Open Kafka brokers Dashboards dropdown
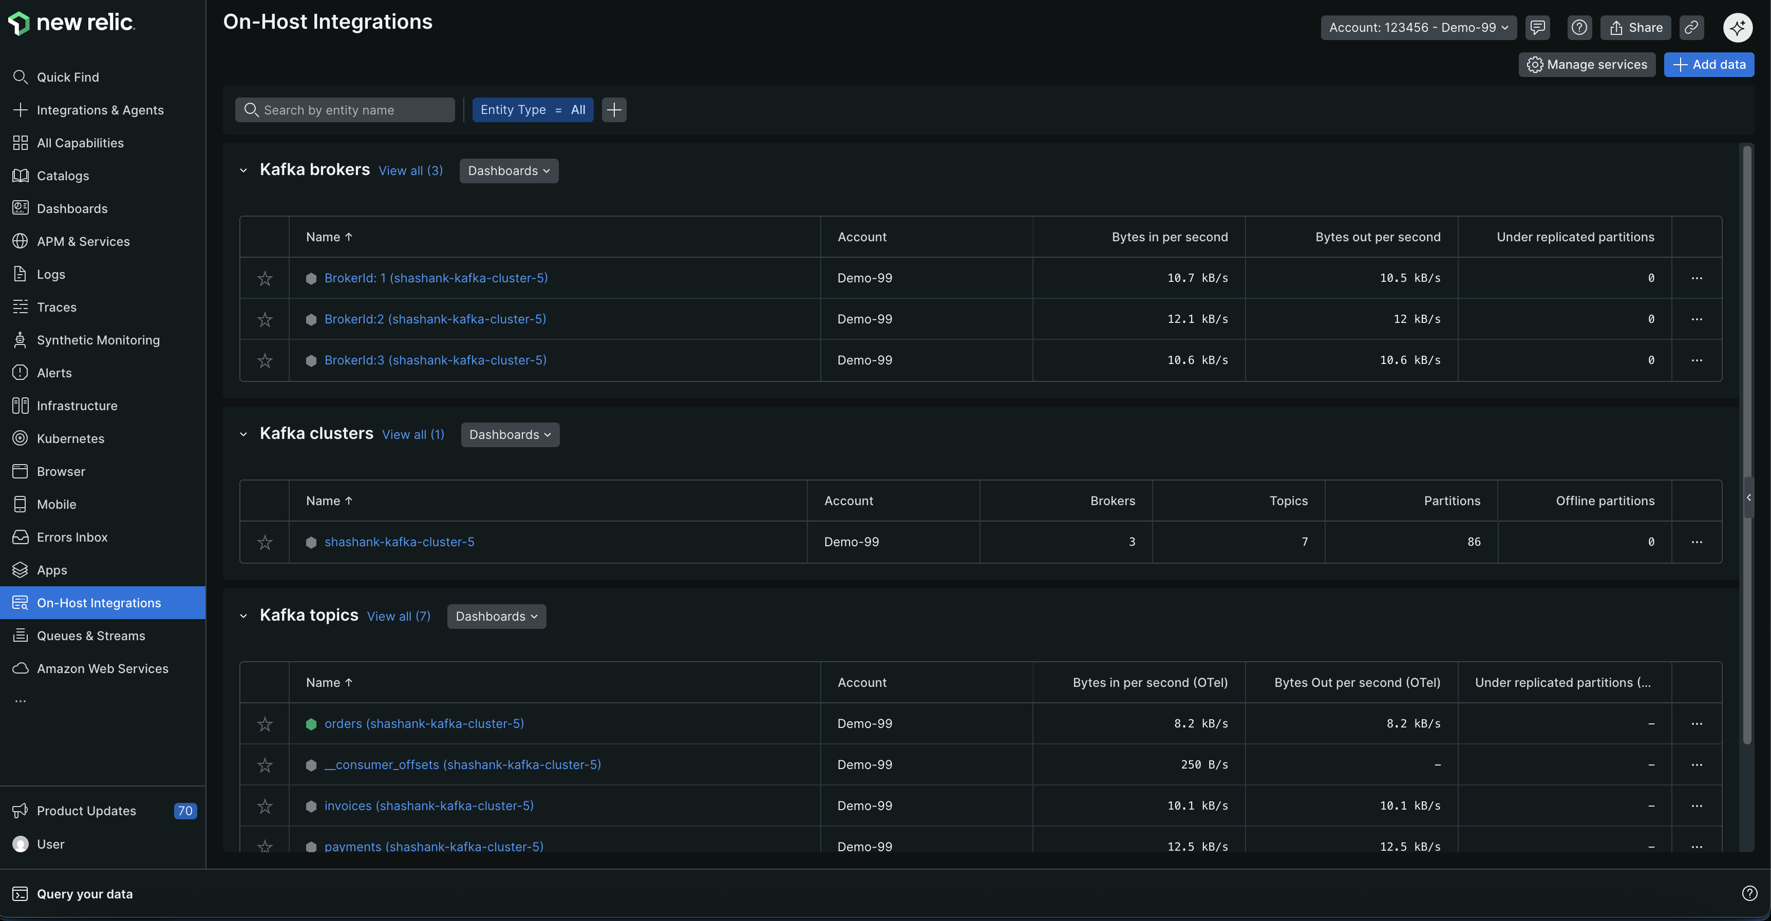This screenshot has width=1771, height=921. pos(508,171)
